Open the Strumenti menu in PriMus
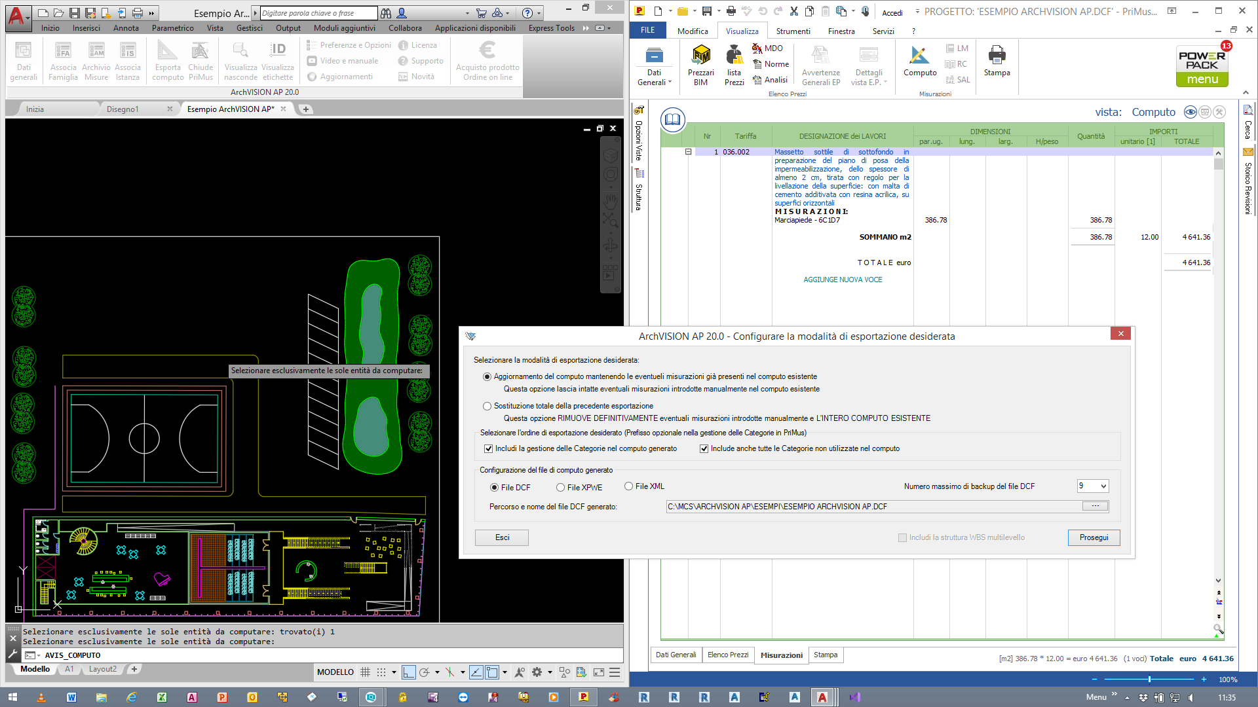 click(x=793, y=31)
